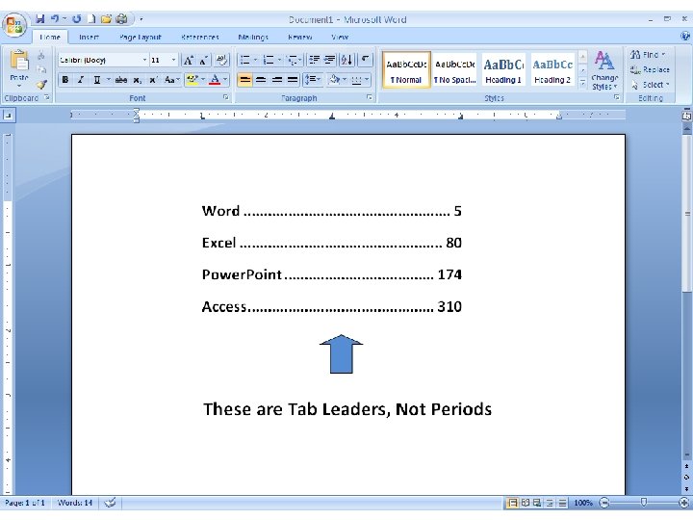
Task: Toggle bold formatting
Action: [65, 80]
